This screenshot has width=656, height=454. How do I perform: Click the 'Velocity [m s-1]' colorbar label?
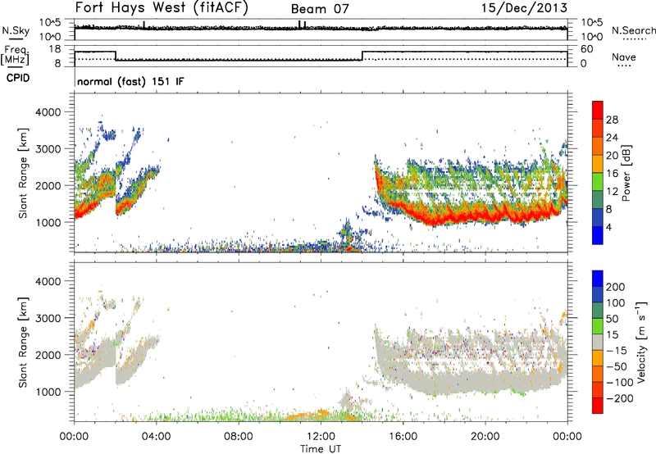coord(641,342)
